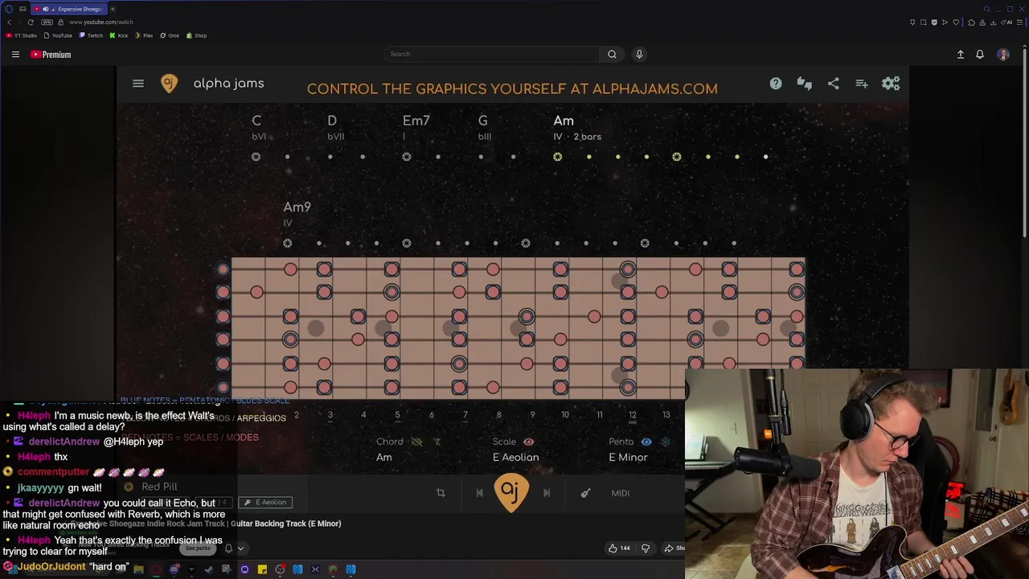The height and width of the screenshot is (579, 1029).
Task: Click the orange aj play pick button
Action: (511, 493)
